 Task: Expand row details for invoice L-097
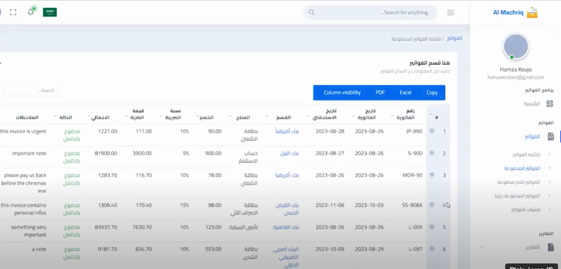(432, 249)
